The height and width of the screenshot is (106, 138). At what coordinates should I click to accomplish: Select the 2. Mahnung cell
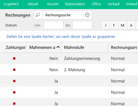[75, 70]
